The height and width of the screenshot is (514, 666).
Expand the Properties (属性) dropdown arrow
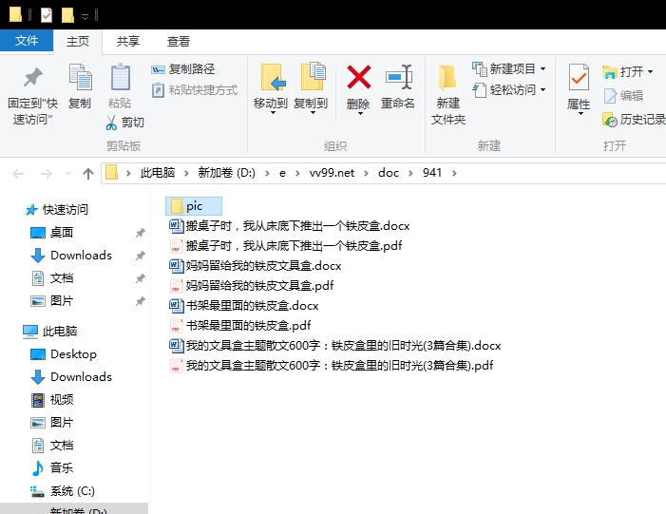click(580, 113)
